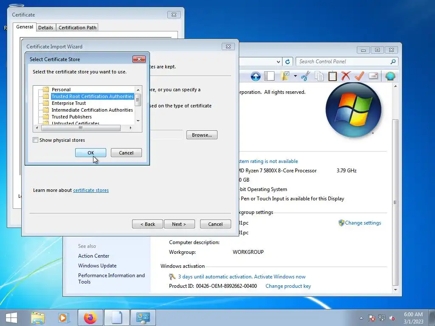Show hidden tray icons arrow
This screenshot has height=326, width=435.
click(x=361, y=318)
